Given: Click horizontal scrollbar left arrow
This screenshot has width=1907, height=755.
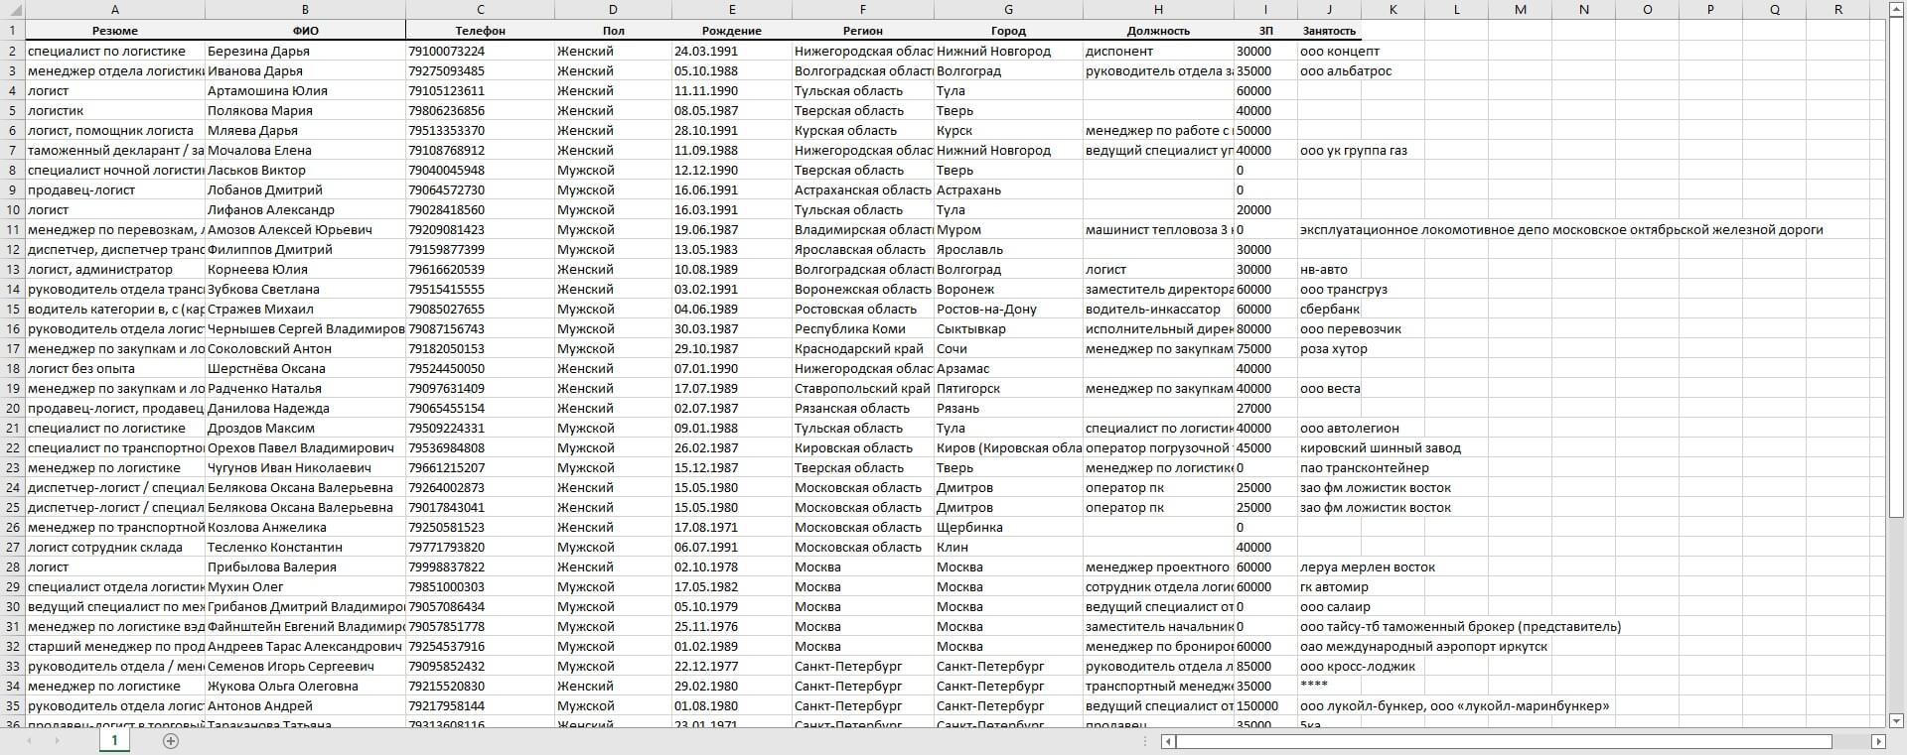Looking at the screenshot, I should 1169,741.
